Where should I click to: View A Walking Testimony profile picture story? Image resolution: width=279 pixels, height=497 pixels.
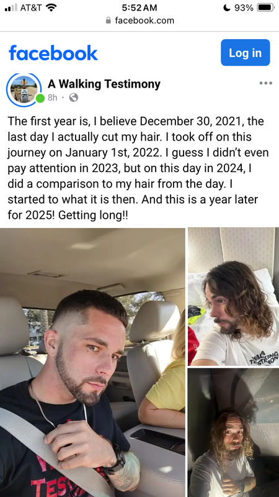point(24,89)
